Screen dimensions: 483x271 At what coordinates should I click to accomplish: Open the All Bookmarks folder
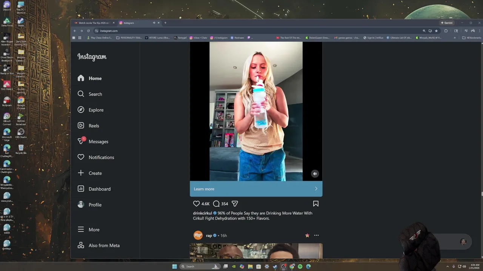coord(472,38)
